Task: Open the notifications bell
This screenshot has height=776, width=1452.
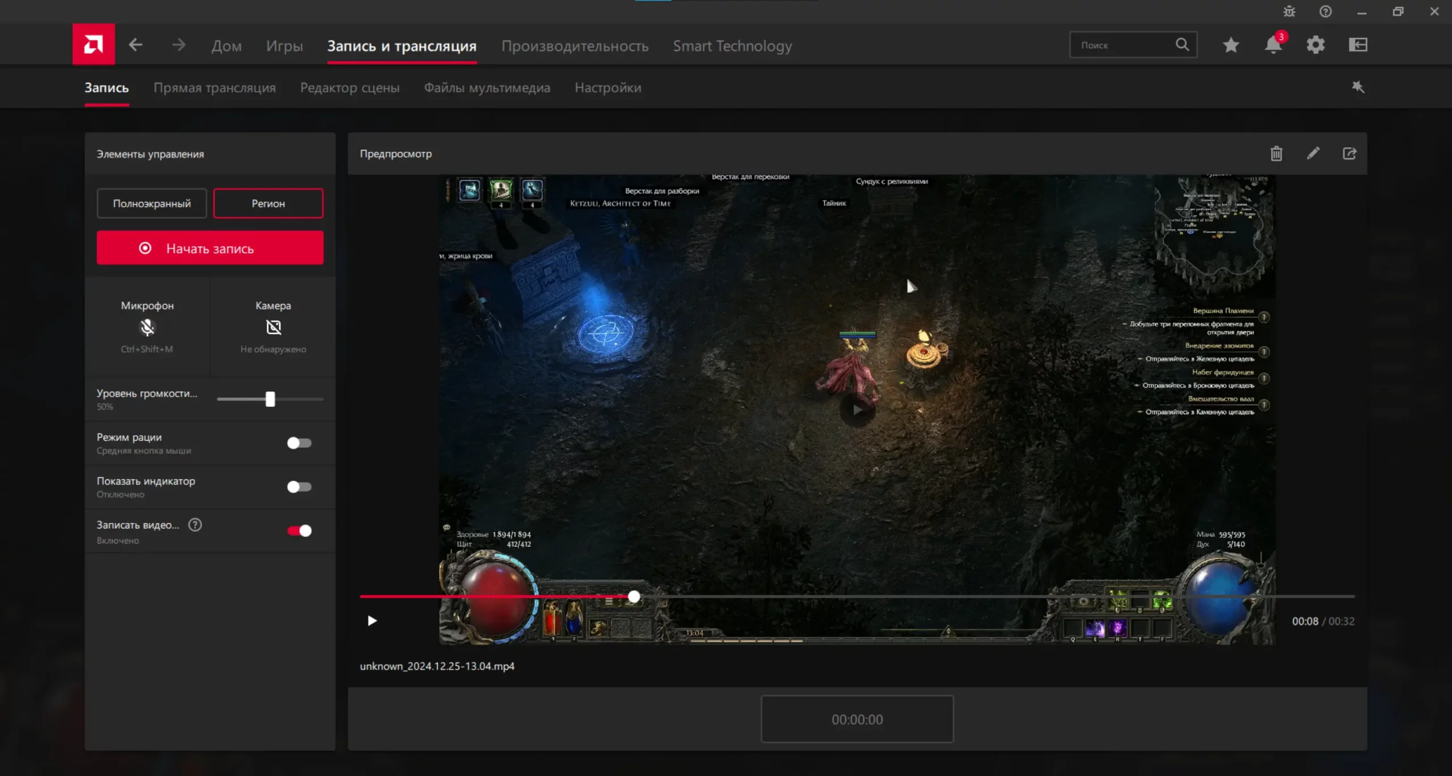Action: click(1273, 45)
